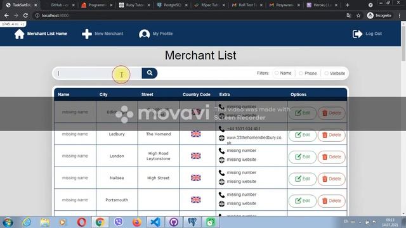Screen dimensions: 406x228
Task: Open Viber from the taskbar
Action: point(119,222)
